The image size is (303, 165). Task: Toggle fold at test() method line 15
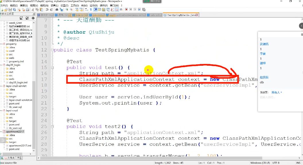[x=52, y=68]
